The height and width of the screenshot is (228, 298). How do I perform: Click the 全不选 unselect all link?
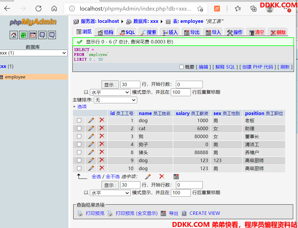point(113,177)
